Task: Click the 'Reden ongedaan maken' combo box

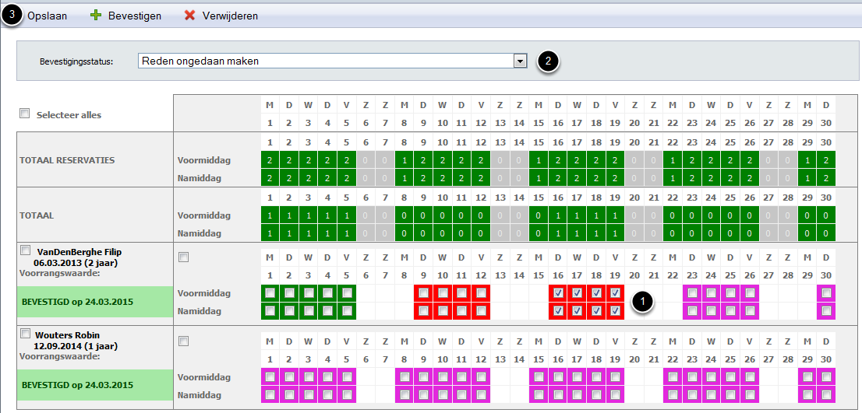Action: (x=326, y=61)
